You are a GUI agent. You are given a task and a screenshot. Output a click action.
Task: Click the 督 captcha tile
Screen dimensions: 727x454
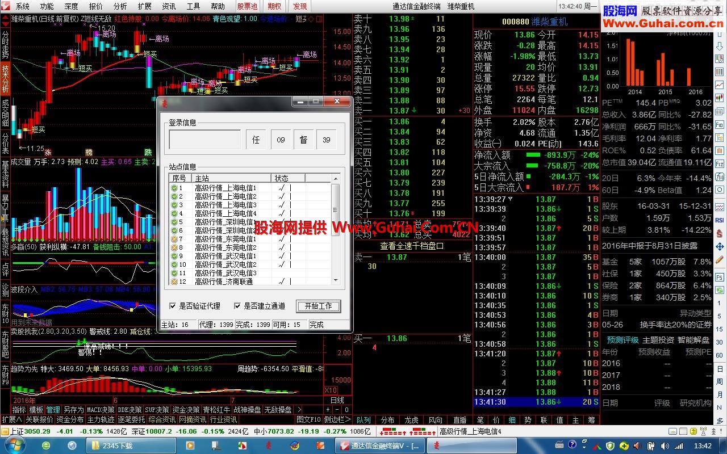(303, 140)
